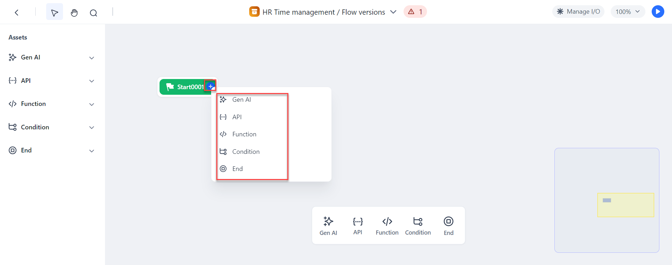The image size is (672, 265).
Task: Choose Function in the popup menu
Action: (x=252, y=134)
